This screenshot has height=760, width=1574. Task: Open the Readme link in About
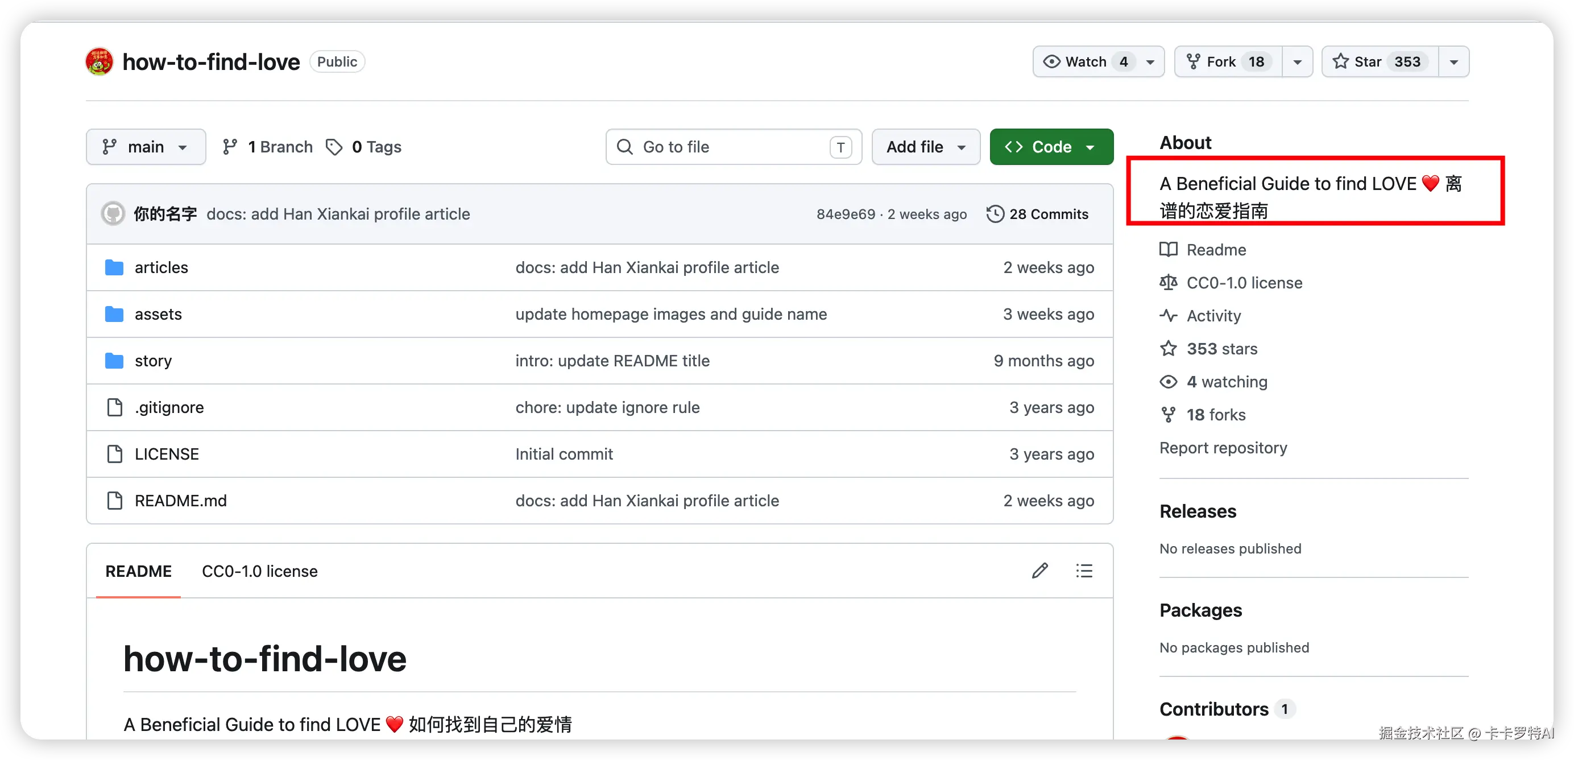point(1216,250)
